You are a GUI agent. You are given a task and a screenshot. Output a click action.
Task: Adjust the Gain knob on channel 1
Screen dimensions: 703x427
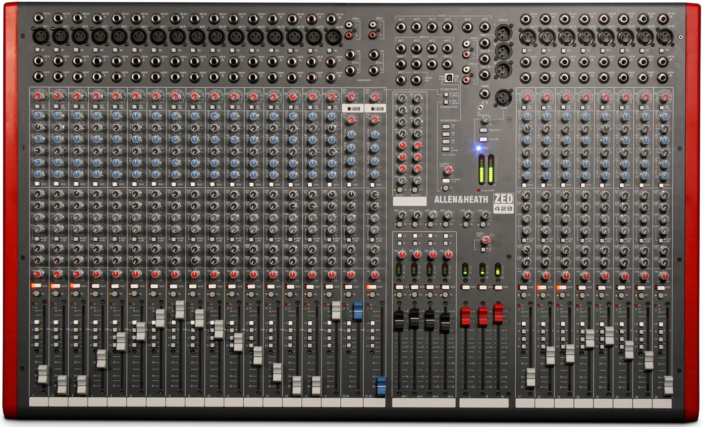37,95
